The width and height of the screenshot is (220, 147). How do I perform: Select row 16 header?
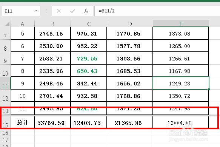(x=5, y=132)
